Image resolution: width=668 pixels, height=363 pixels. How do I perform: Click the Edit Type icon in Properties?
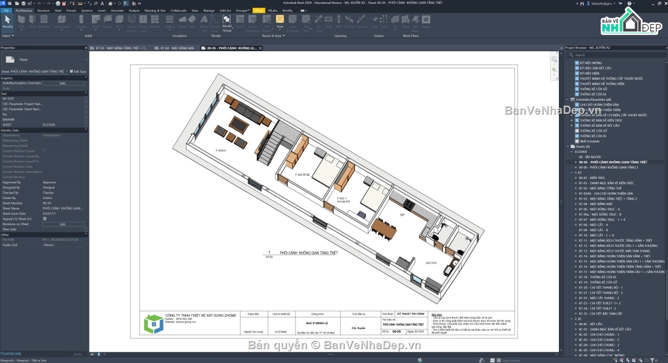point(79,71)
